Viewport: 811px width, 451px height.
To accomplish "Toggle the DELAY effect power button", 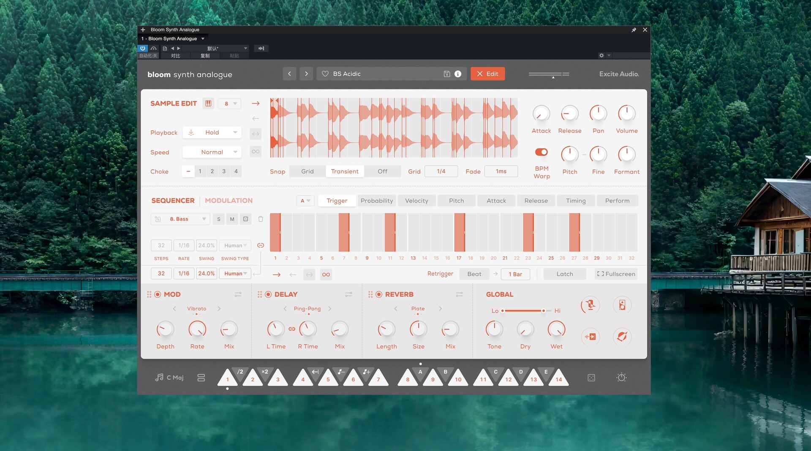I will click(x=268, y=294).
